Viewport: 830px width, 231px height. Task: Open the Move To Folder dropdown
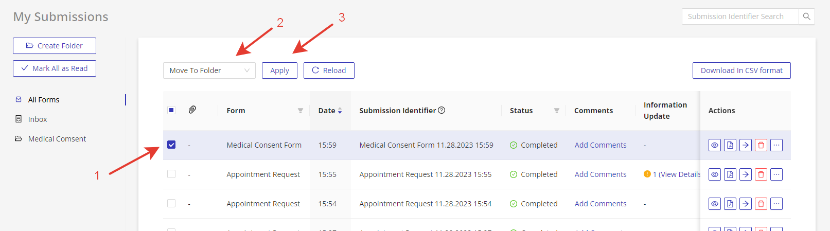(209, 70)
